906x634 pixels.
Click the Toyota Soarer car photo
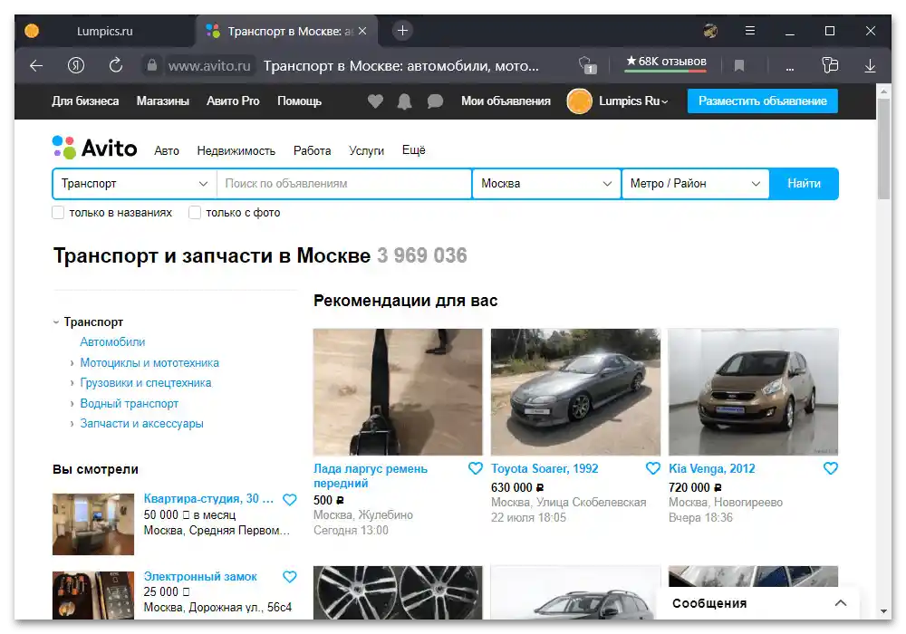pos(575,392)
